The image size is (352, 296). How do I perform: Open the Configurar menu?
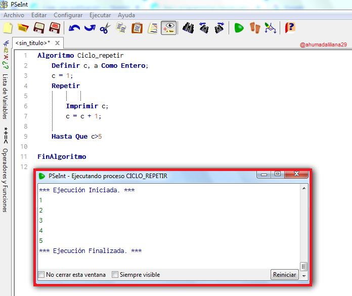pos(68,15)
